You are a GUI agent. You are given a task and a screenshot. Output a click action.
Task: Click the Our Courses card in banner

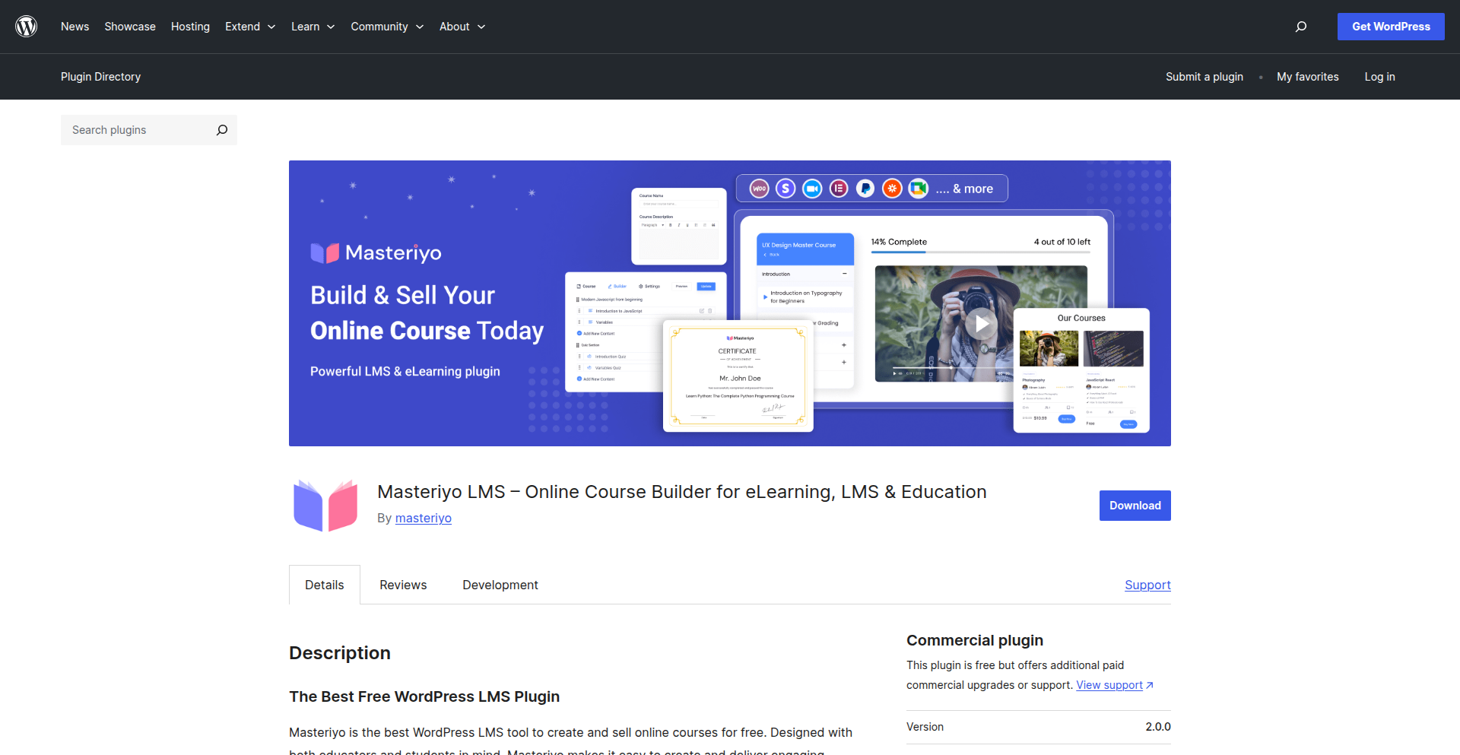coord(1081,370)
